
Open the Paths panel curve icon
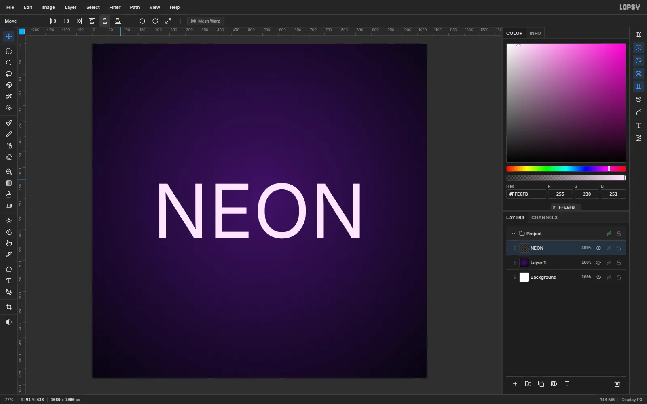639,112
